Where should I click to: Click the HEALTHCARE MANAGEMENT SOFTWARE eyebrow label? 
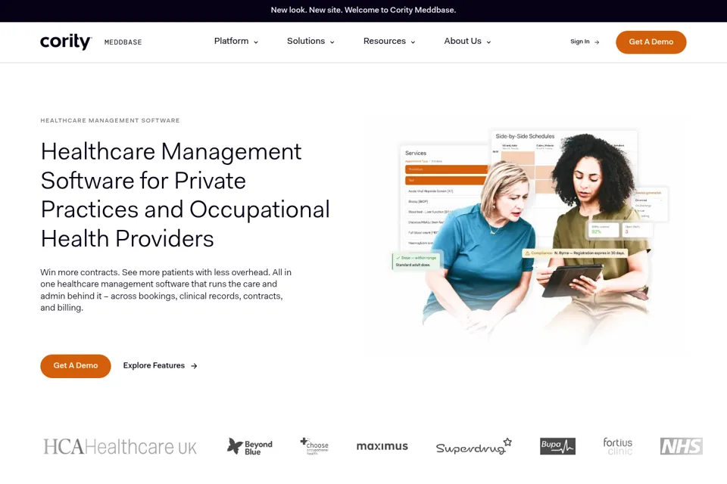(110, 120)
